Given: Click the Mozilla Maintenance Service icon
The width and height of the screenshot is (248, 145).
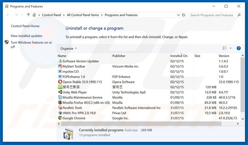Looking at the screenshot, I should 60,97.
